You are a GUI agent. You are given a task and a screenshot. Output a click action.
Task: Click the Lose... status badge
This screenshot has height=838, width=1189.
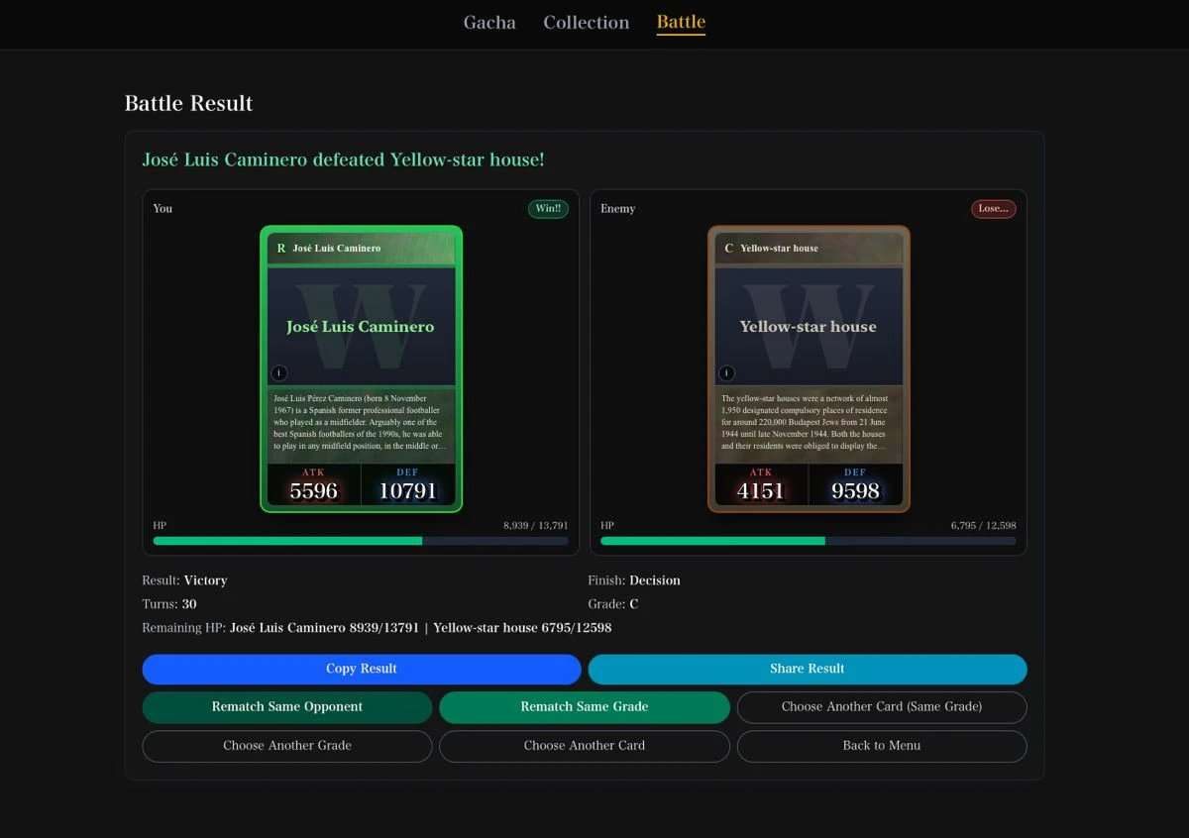[993, 209]
